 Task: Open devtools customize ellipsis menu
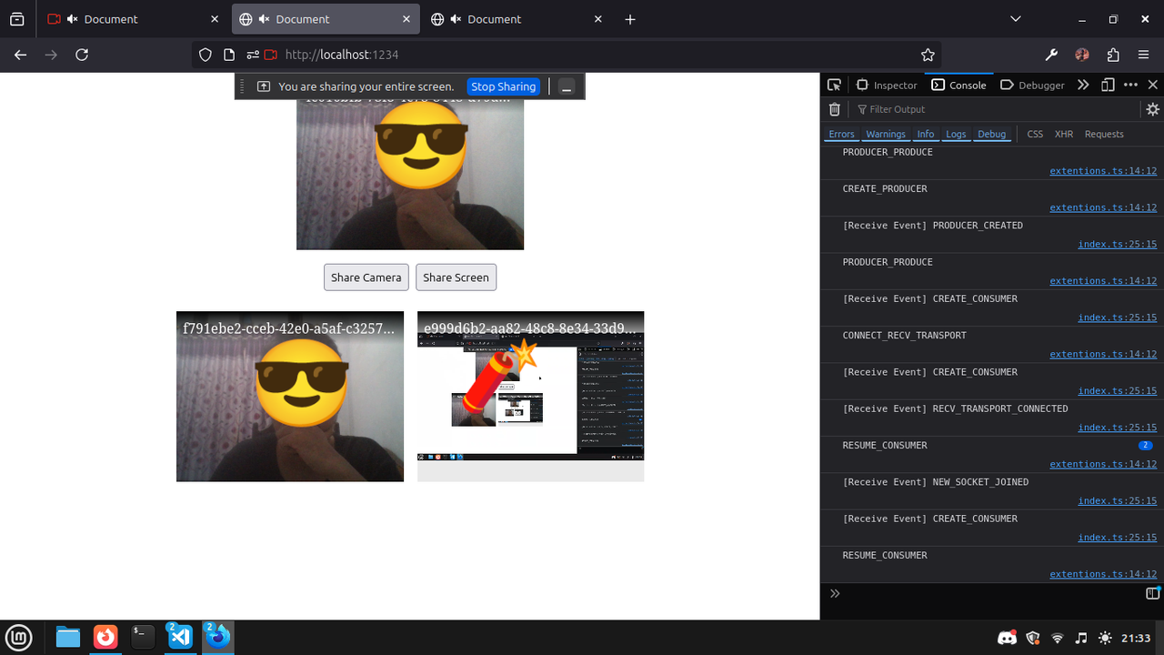(1130, 85)
